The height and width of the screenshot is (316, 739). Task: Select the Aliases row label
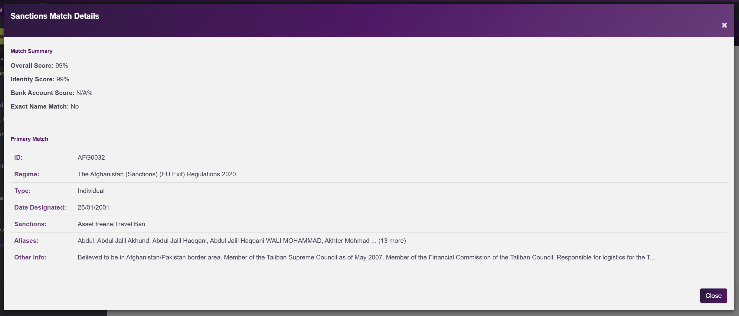(x=26, y=240)
